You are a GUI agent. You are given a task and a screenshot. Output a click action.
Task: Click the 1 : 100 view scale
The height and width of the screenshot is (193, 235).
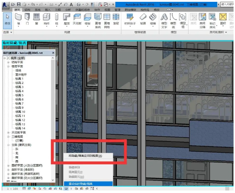pyautogui.click(x=13, y=189)
